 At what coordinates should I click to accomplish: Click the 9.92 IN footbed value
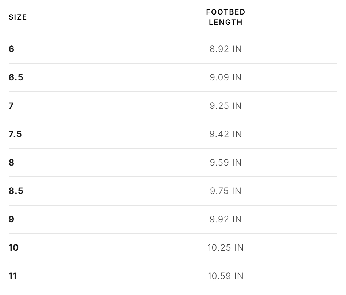(x=226, y=219)
